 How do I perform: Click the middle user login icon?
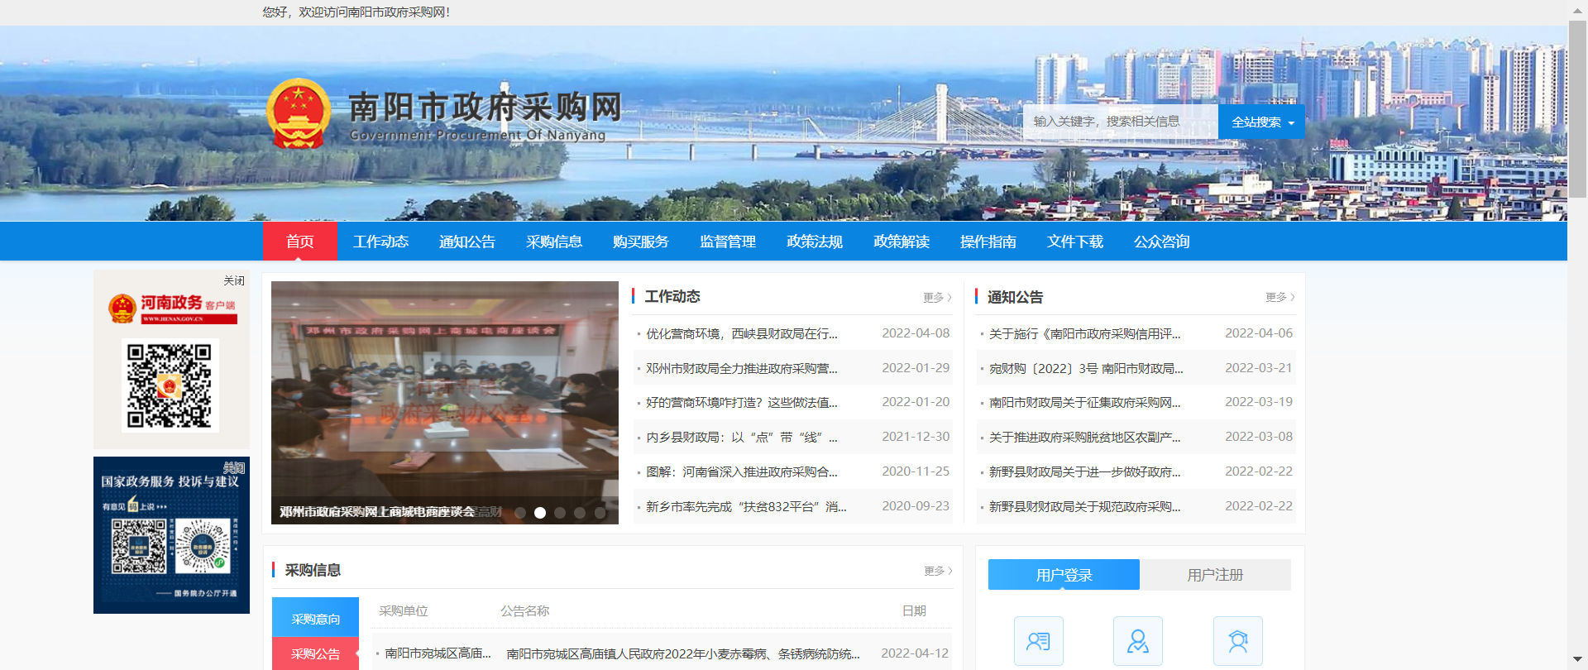click(x=1138, y=641)
